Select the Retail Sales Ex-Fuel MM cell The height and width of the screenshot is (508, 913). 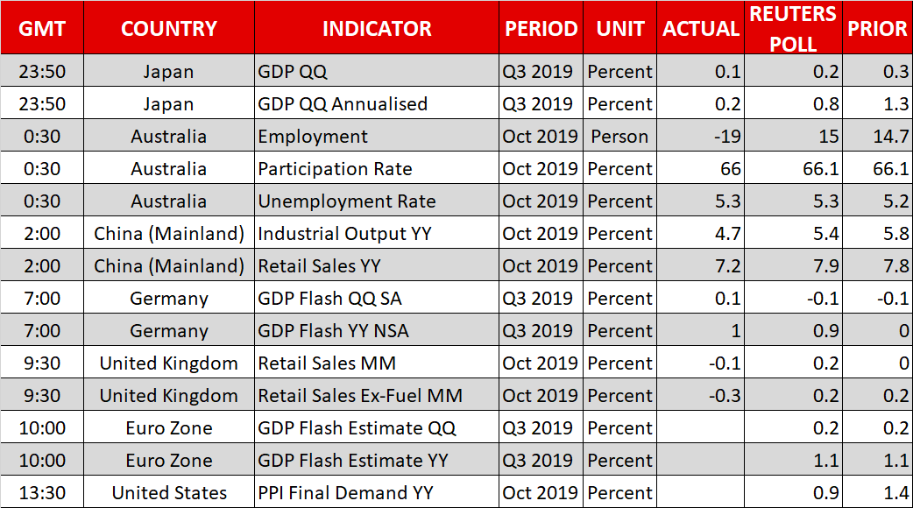[x=359, y=396]
